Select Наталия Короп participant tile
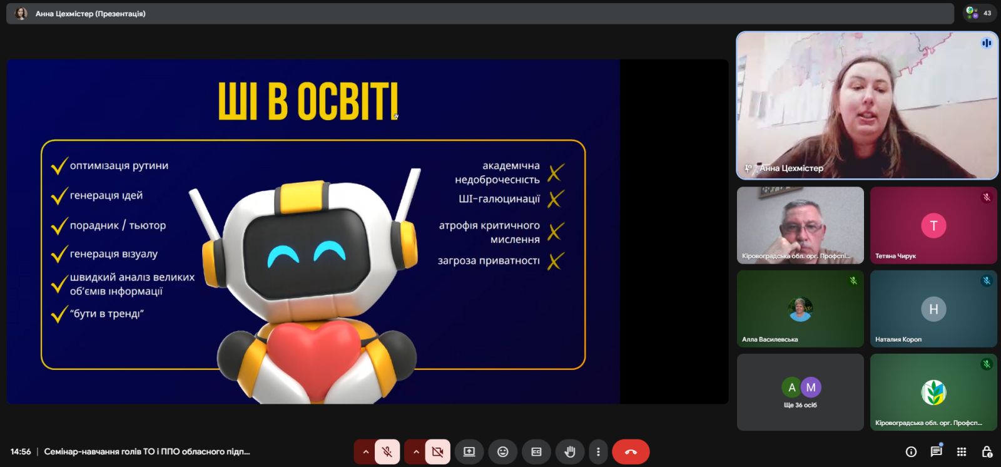1001x467 pixels. 933,309
